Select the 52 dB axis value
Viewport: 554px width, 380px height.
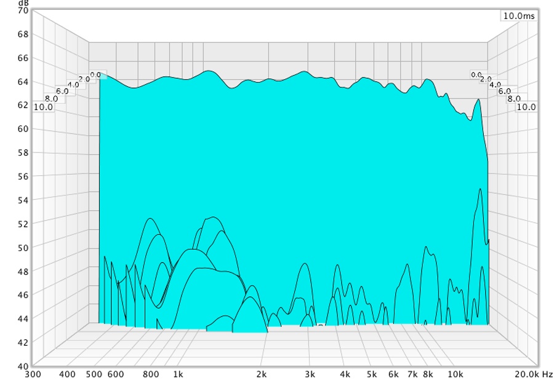(23, 224)
